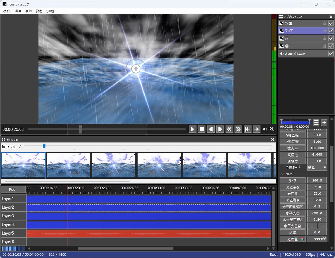The image size is (335, 258).
Task: Click the 点滅 parameter button
Action: [293, 233]
